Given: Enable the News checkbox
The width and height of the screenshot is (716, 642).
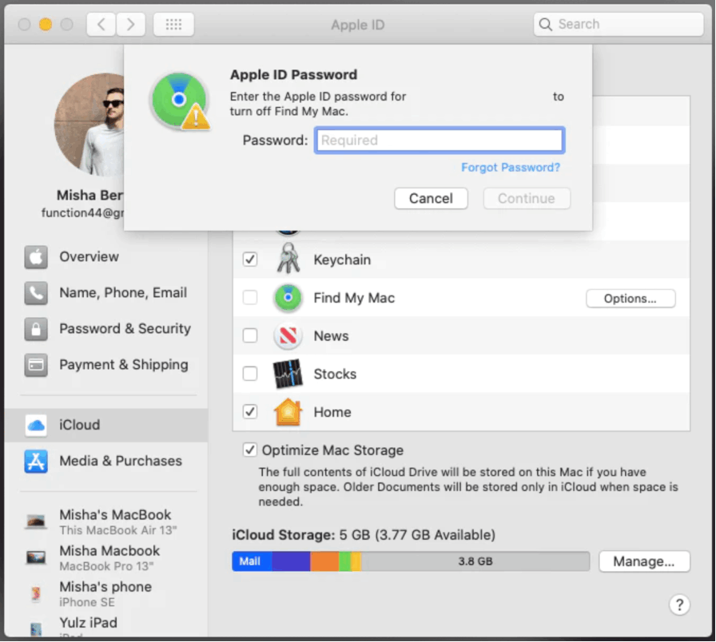Looking at the screenshot, I should [250, 336].
